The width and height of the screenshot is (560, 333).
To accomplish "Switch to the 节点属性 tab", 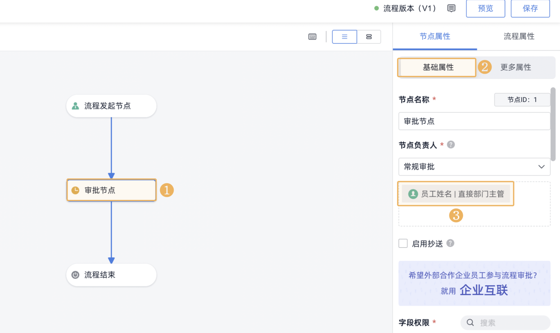I will [435, 36].
